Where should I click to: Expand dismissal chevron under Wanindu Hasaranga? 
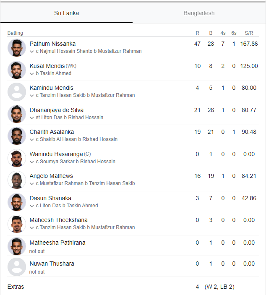pyautogui.click(x=32, y=162)
